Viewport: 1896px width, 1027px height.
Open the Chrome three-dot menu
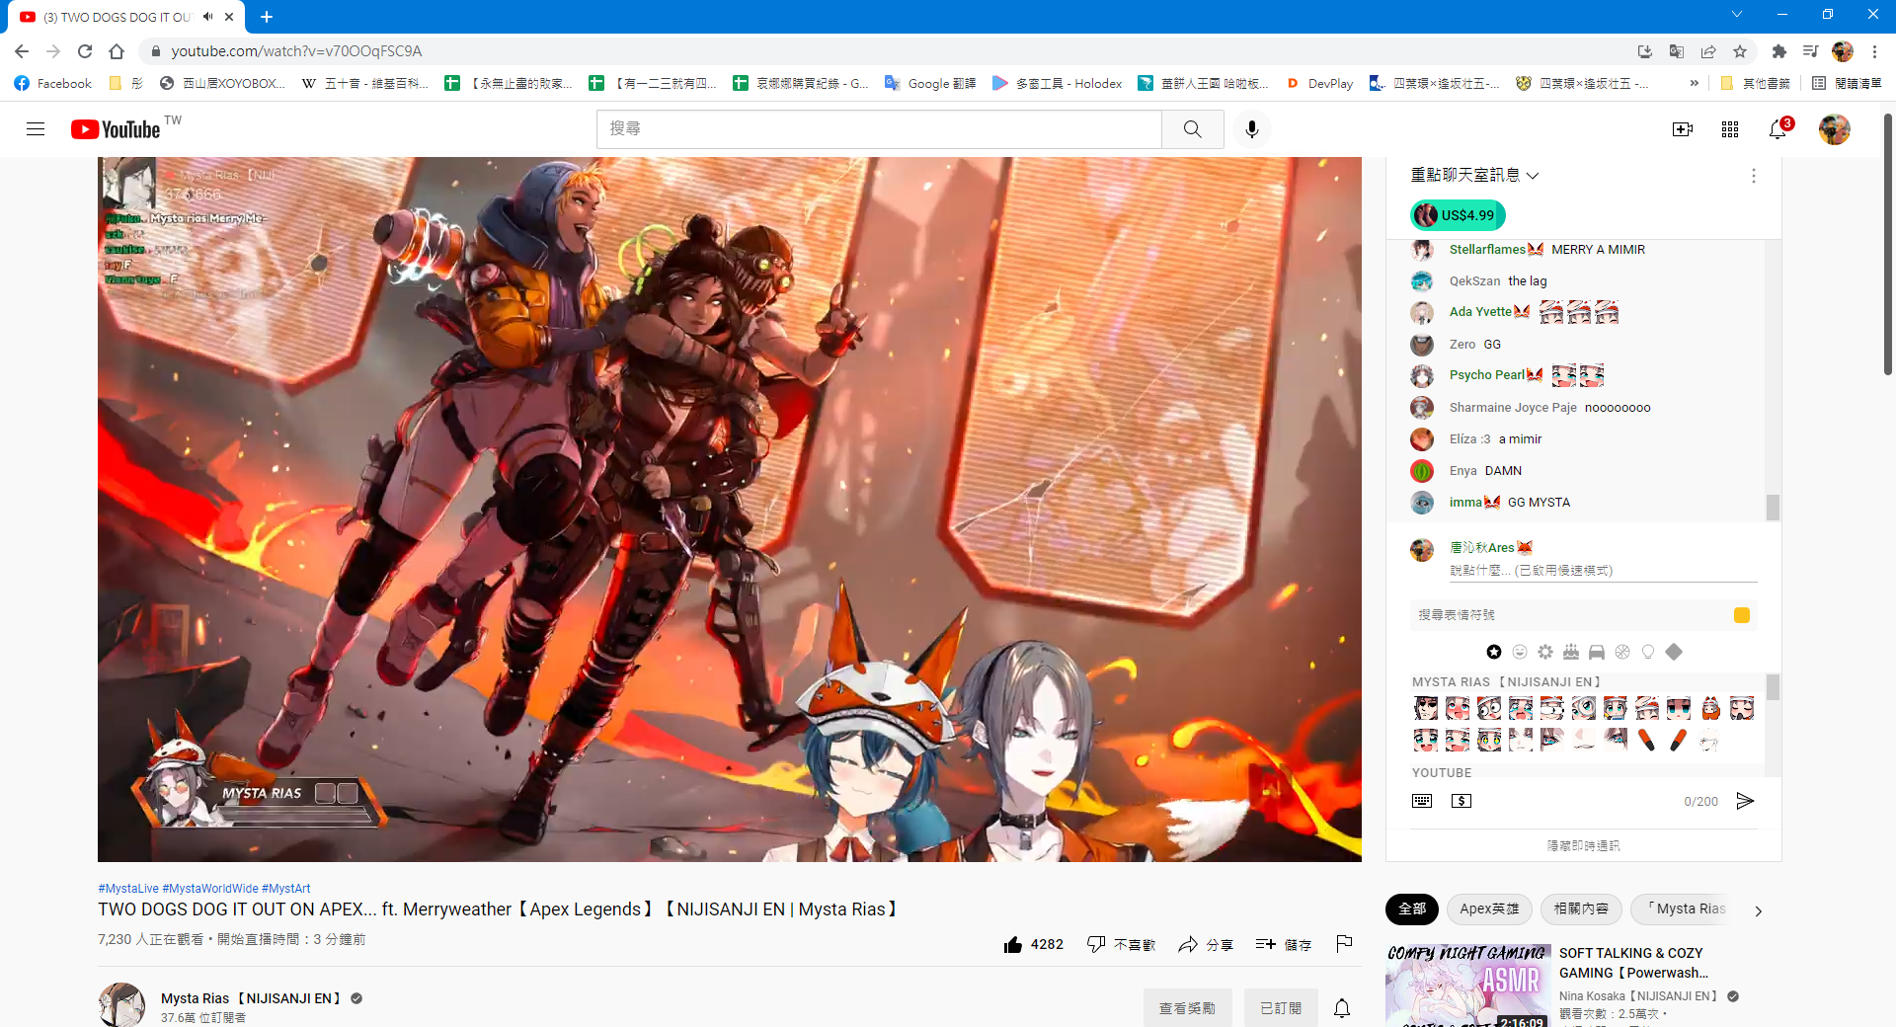[1874, 51]
